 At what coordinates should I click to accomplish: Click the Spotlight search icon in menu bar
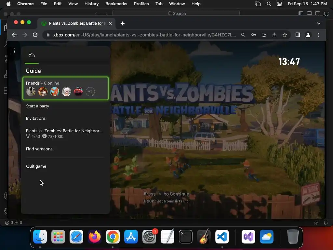click(x=269, y=4)
